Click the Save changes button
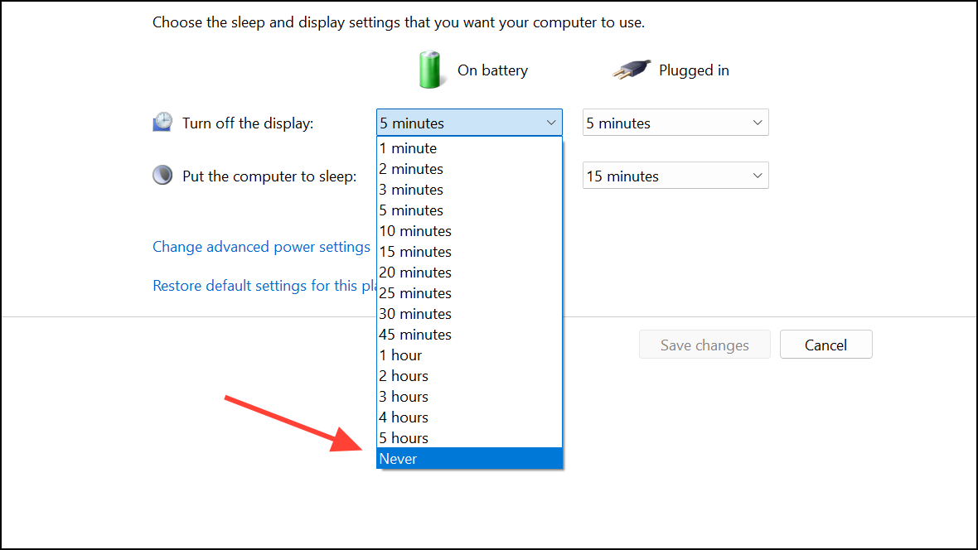Image resolution: width=978 pixels, height=550 pixels. click(704, 345)
